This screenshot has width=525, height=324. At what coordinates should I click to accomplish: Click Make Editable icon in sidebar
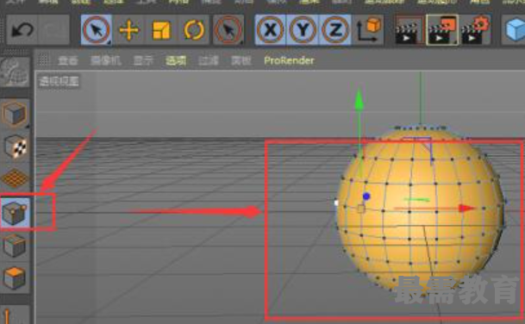15,72
